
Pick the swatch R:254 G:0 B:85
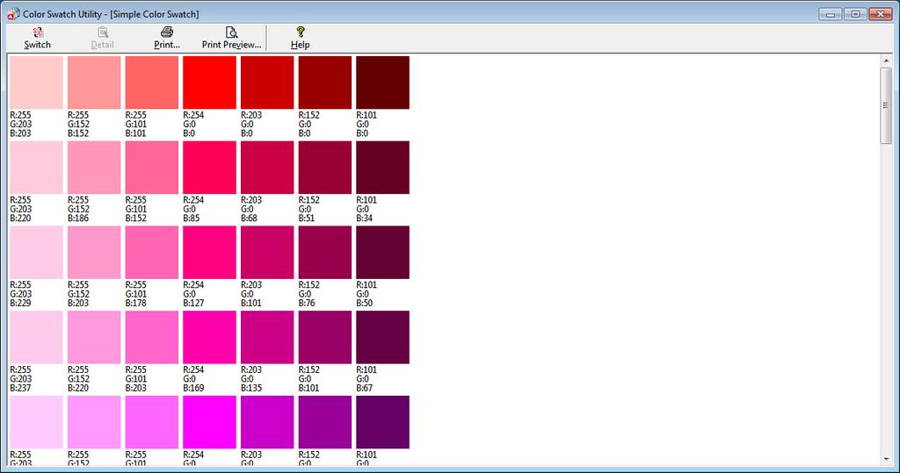pyautogui.click(x=209, y=168)
